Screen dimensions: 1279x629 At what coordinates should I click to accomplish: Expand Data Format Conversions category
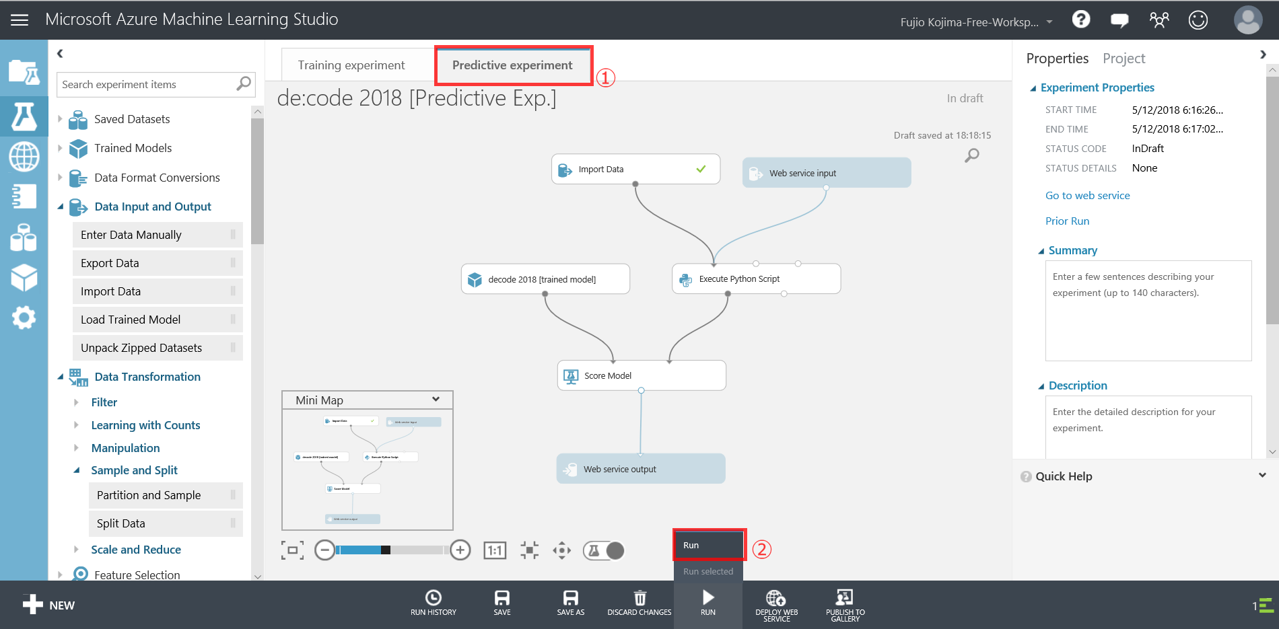[x=60, y=178]
